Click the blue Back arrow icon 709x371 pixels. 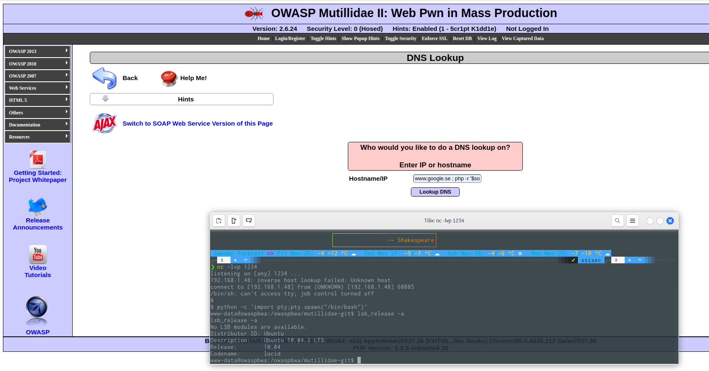(x=104, y=78)
